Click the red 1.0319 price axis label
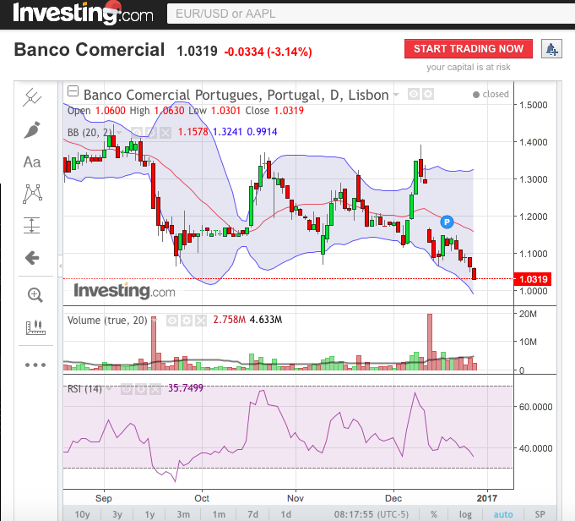575x521 pixels. click(533, 279)
